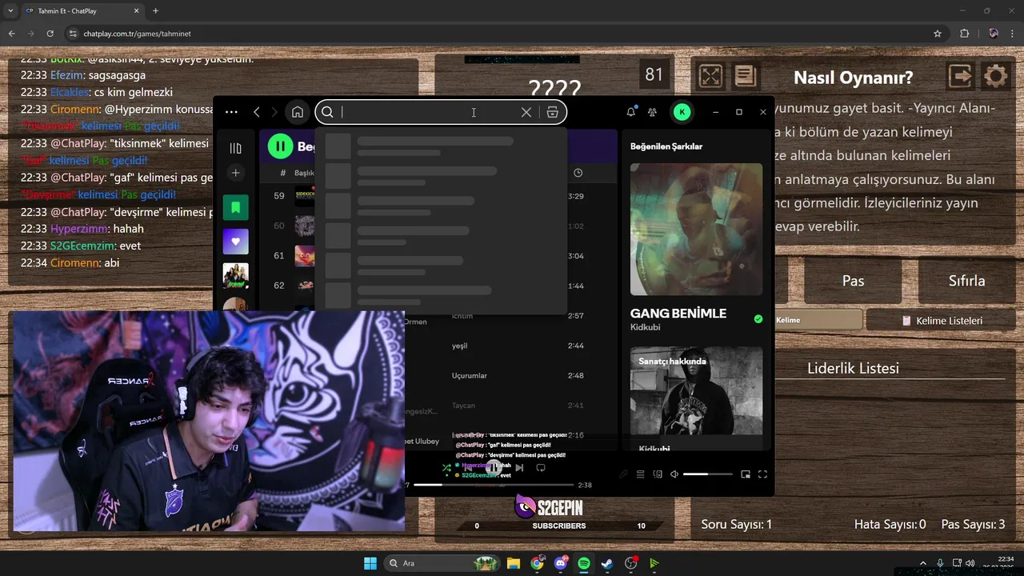Screen dimensions: 1024x576
Task: Open ChatPlay notes list icon
Action: 745,76
